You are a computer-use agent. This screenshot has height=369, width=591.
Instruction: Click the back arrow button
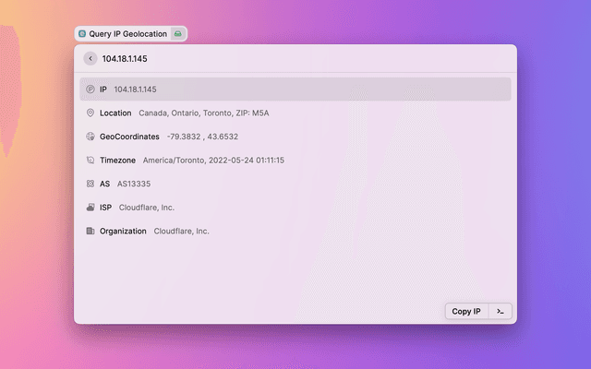[90, 58]
